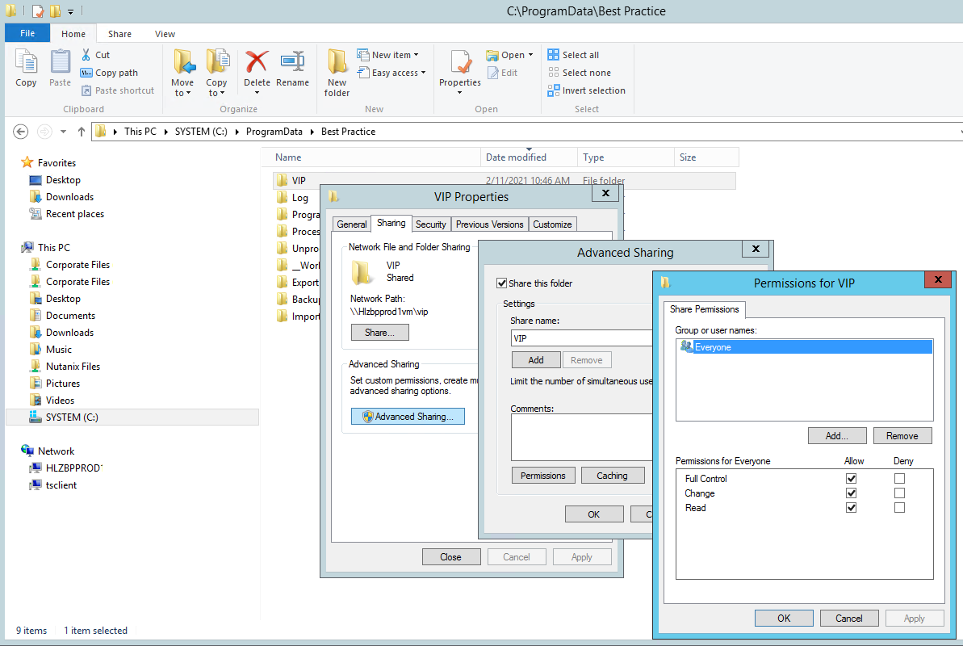Click the Cut scissors icon
Viewport: 963px width, 646px height.
click(x=86, y=55)
